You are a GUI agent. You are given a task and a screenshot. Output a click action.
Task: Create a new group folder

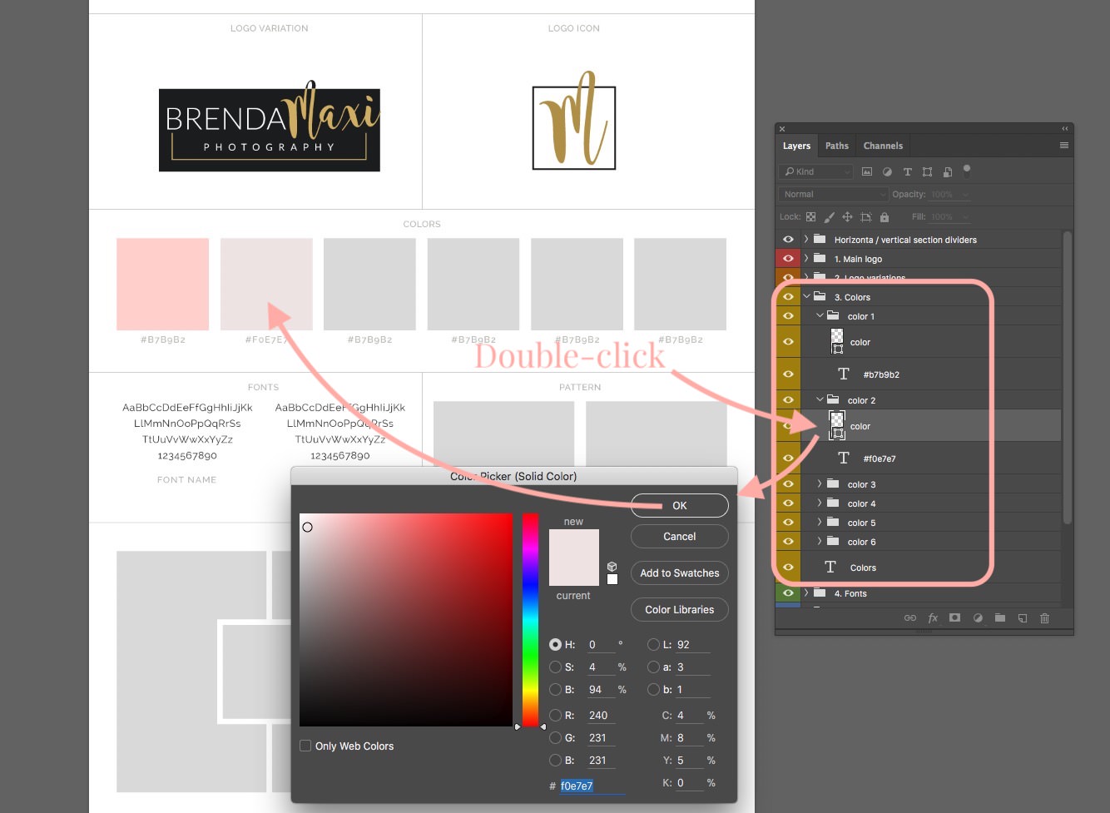tap(1000, 617)
